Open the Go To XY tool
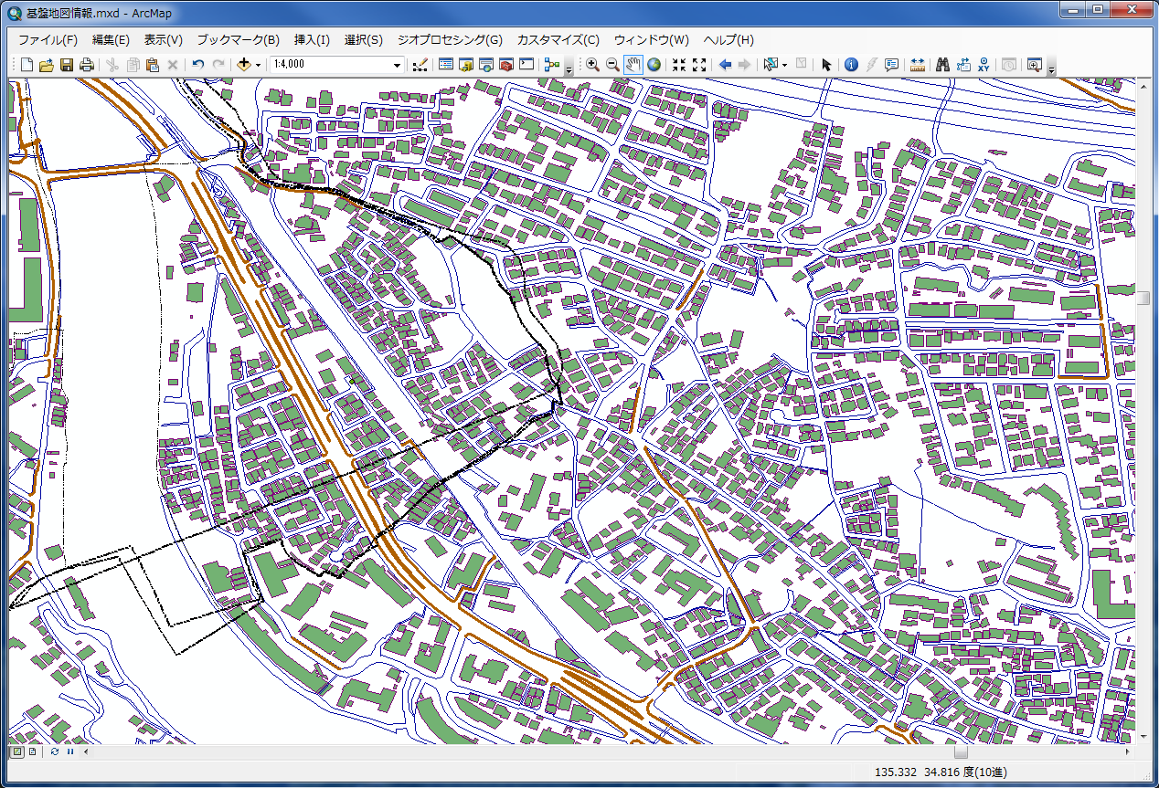 [984, 65]
